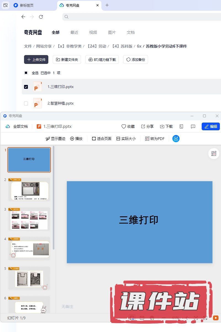Click the blue AI assistant icon
The height and width of the screenshot is (332, 221).
176,139
